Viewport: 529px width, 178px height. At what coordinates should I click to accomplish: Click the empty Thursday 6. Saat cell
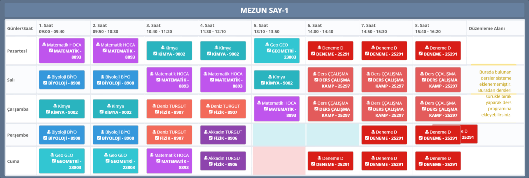(332, 135)
